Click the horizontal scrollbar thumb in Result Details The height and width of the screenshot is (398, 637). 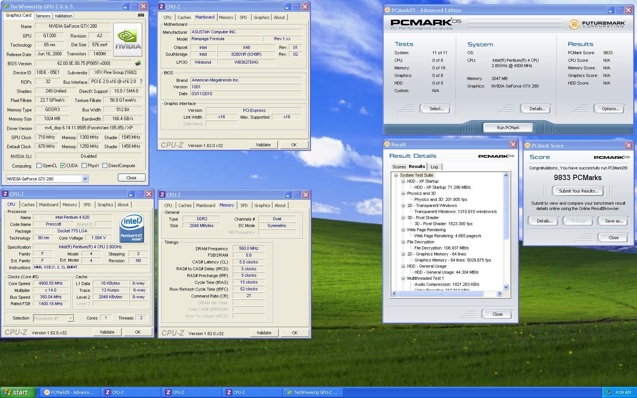[x=440, y=294]
